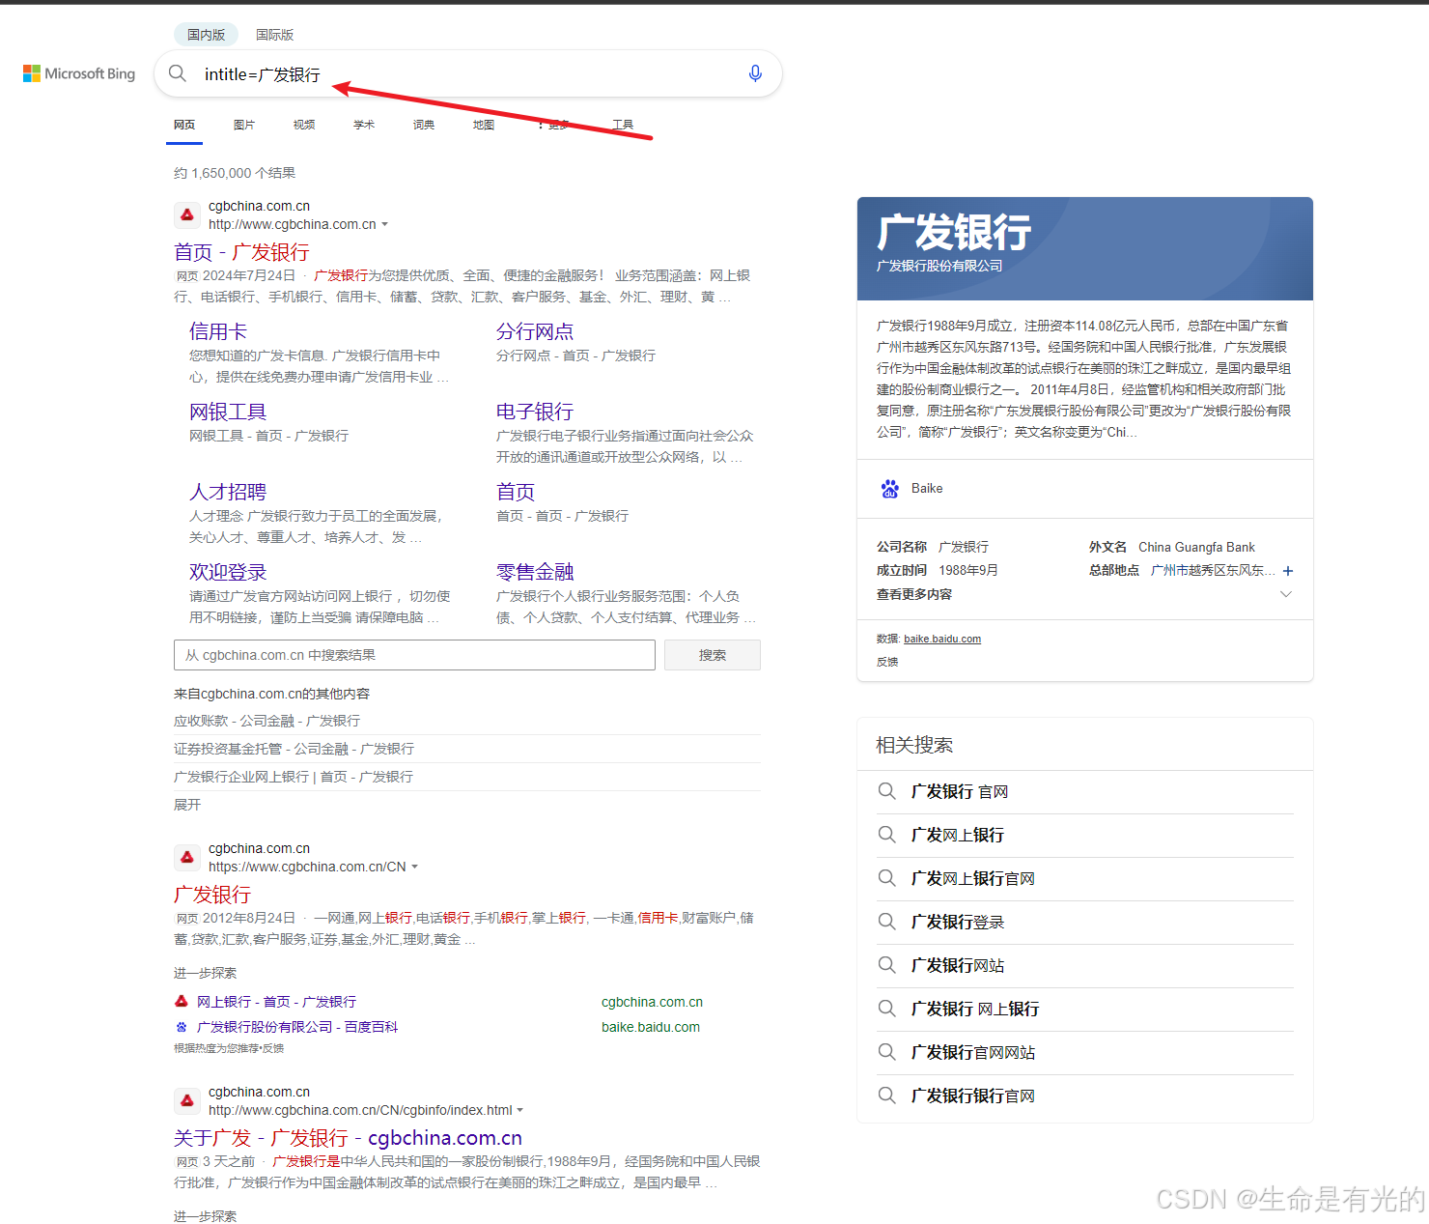The image size is (1429, 1224).
Task: Click the Microsoft Bing logo
Action: click(77, 73)
